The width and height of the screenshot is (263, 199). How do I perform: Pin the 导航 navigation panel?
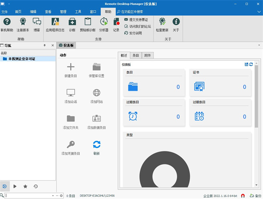point(44,45)
